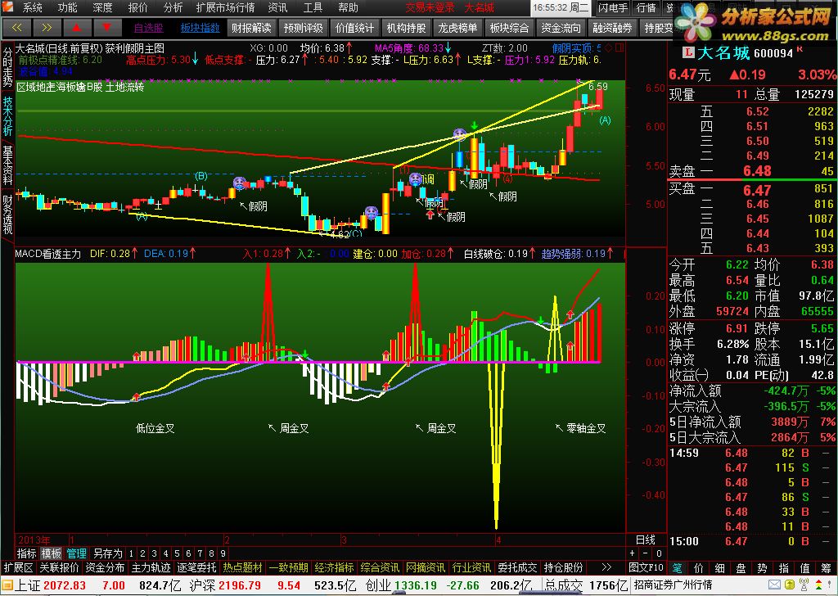
Task: Click the minus zoom-out button under the chart
Action: click(x=646, y=553)
